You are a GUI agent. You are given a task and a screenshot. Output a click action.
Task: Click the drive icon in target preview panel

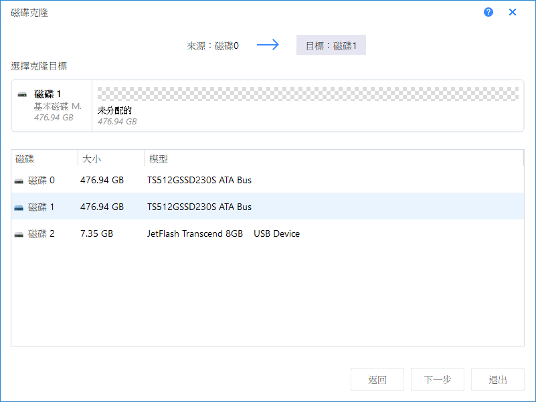click(x=23, y=94)
